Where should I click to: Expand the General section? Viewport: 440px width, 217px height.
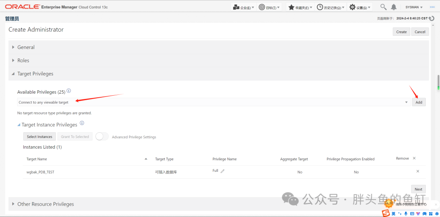pyautogui.click(x=13, y=47)
